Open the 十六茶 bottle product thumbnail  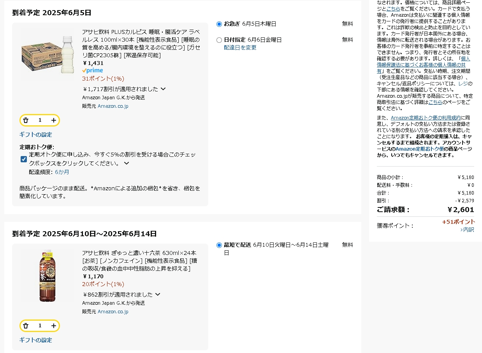click(47, 276)
